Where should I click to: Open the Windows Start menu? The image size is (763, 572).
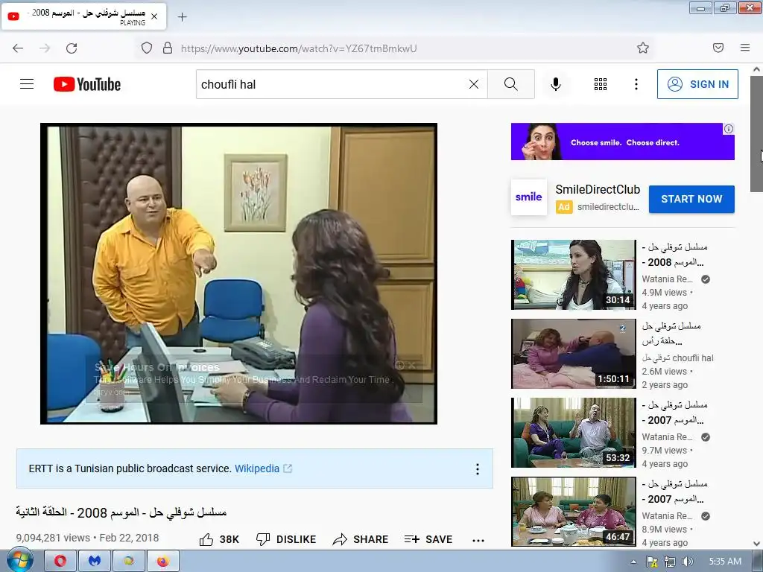coord(20,561)
